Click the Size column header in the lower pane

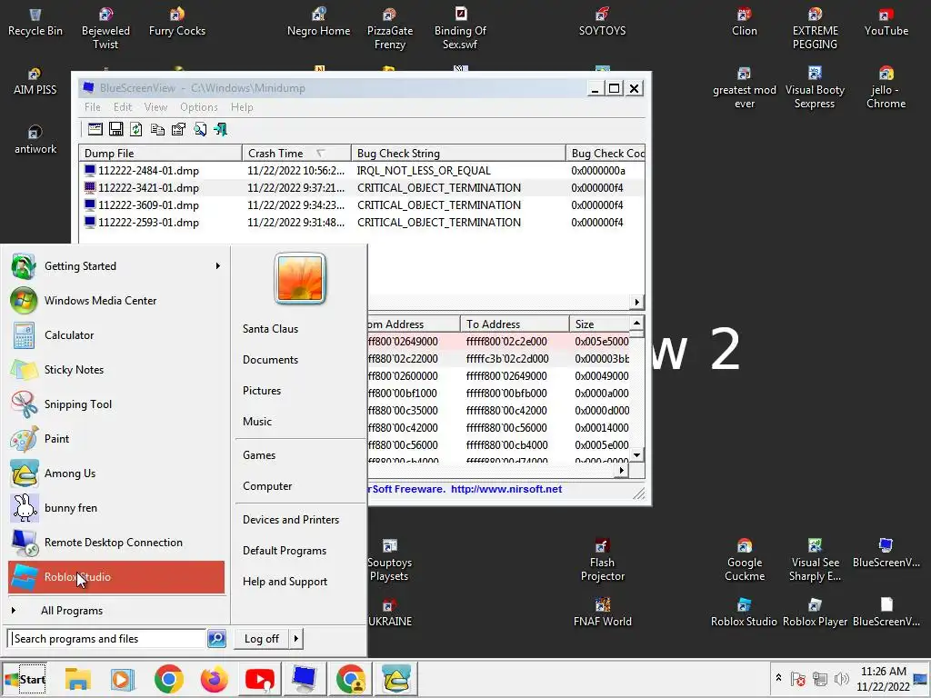599,324
